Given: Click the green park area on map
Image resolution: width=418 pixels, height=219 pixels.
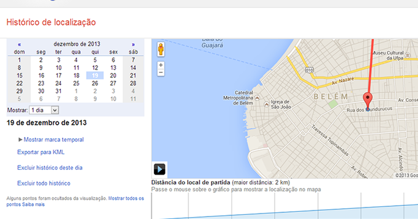Looking at the screenshot, I should click(x=332, y=104).
